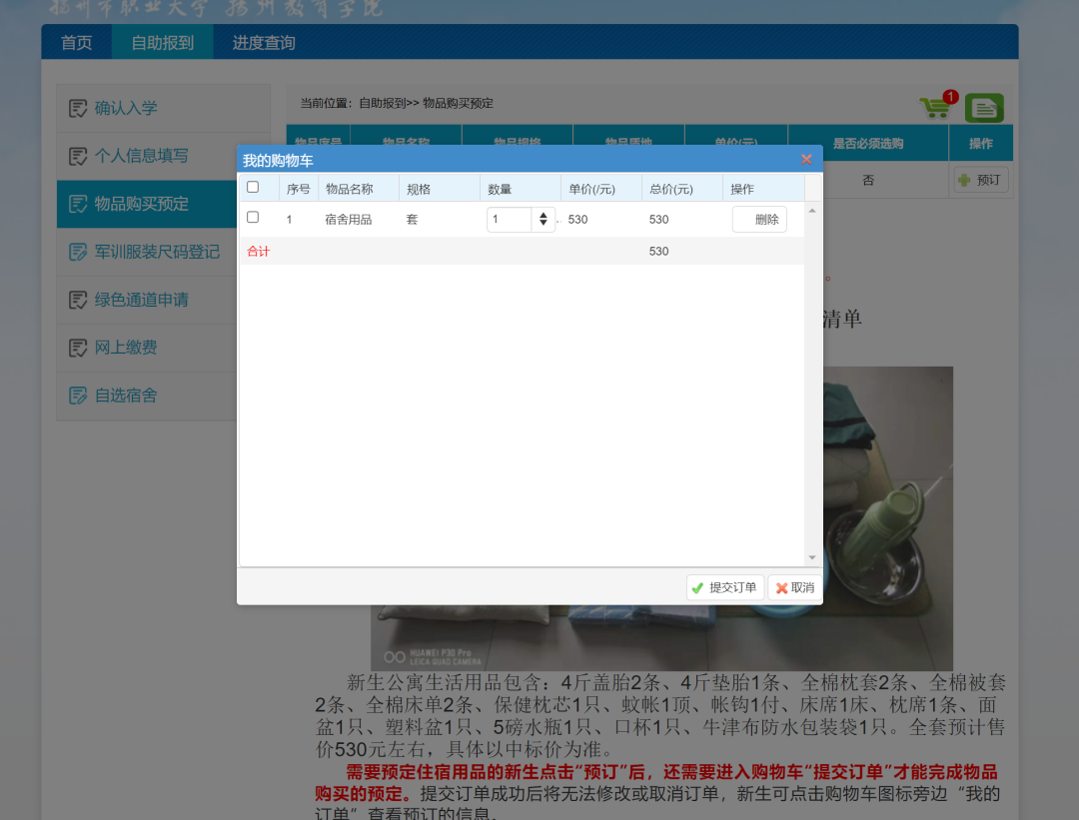Click the 网上缴费 sidebar icon
Viewport: 1079px width, 820px height.
click(78, 348)
